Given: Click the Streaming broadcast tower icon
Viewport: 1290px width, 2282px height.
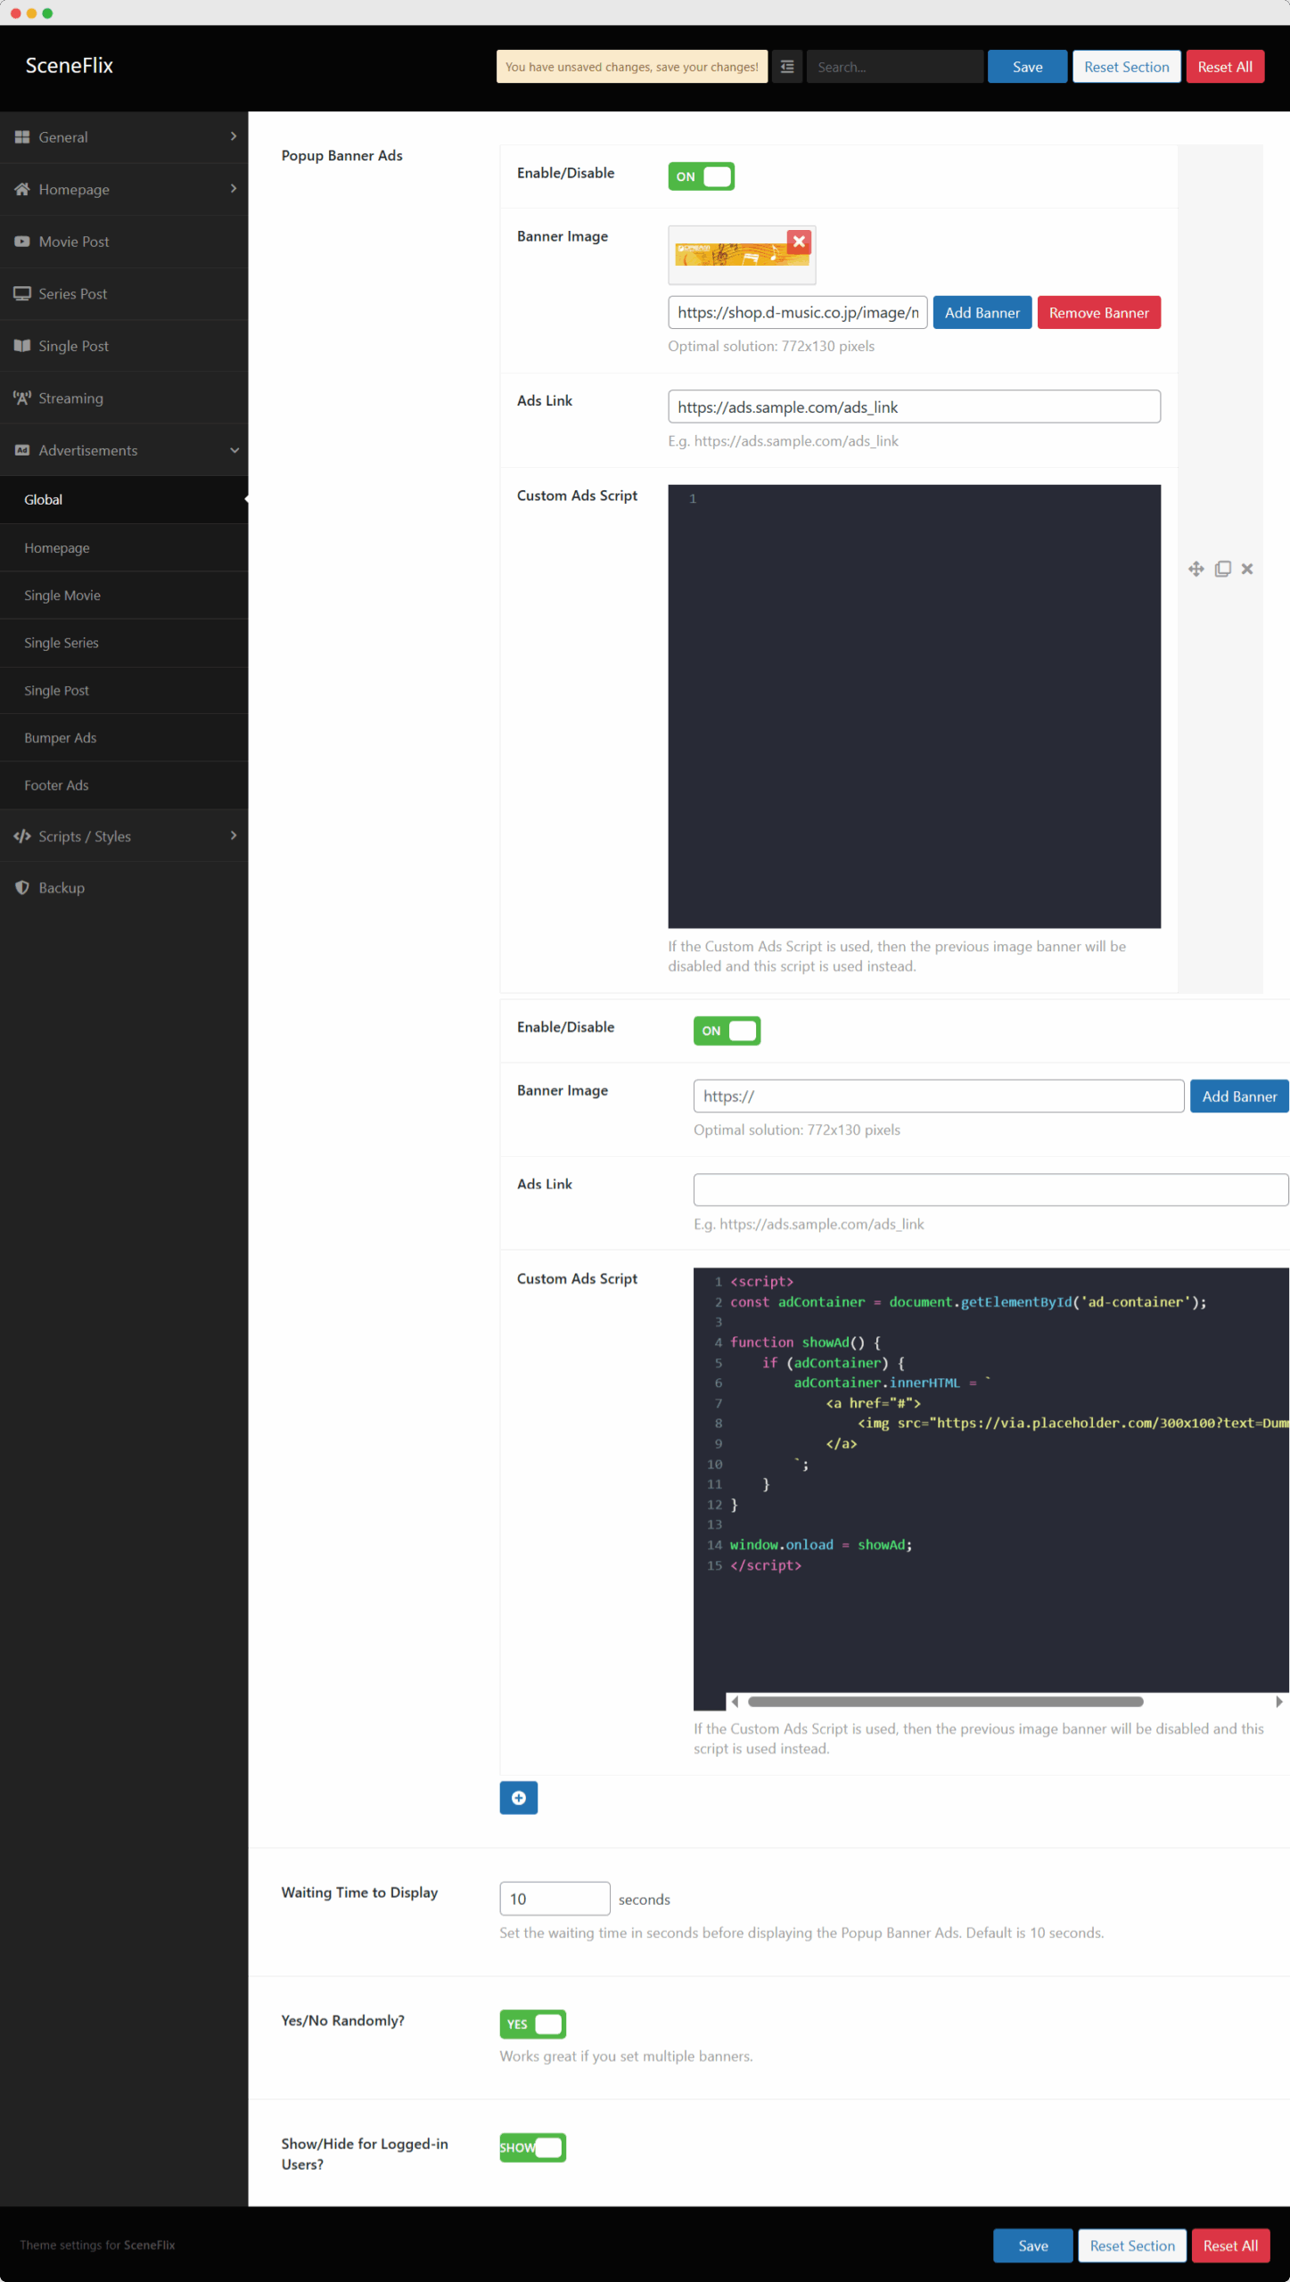Looking at the screenshot, I should pos(22,398).
